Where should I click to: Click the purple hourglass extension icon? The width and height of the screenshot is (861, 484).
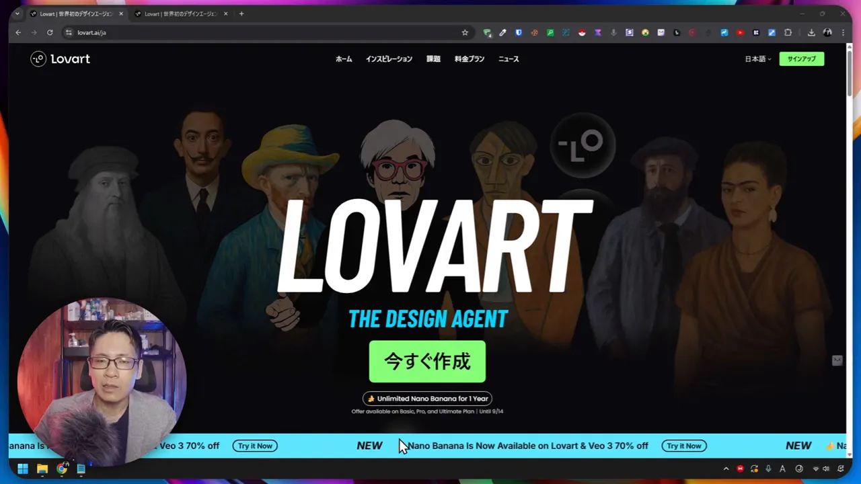click(597, 32)
